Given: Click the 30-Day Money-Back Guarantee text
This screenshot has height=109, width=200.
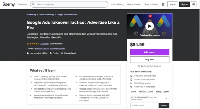Looking at the screenshot, I should click(x=149, y=66).
